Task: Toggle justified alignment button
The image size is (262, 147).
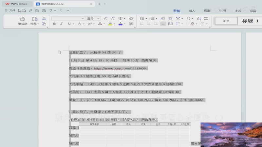Action: point(163,24)
